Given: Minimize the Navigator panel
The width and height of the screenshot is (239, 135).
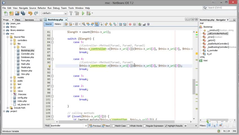Looking at the screenshot, I should pos(234,20).
